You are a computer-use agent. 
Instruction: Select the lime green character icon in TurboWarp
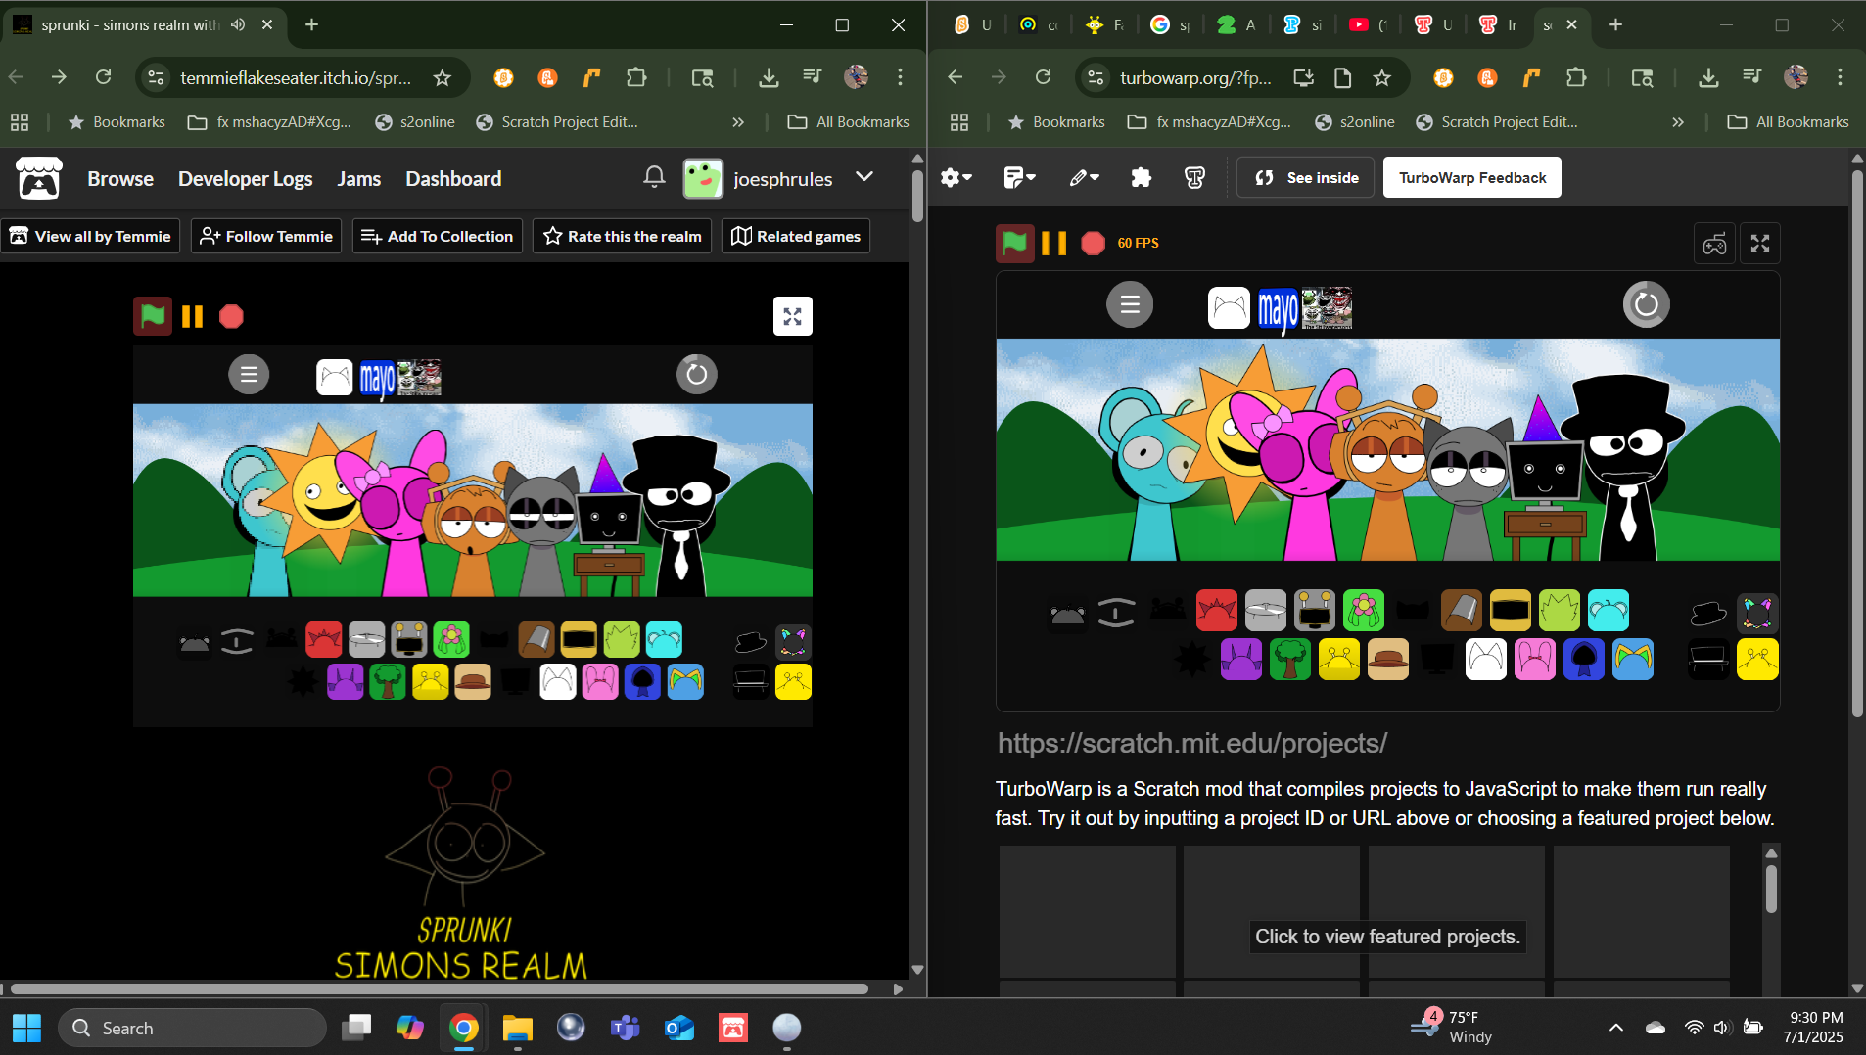1560,611
